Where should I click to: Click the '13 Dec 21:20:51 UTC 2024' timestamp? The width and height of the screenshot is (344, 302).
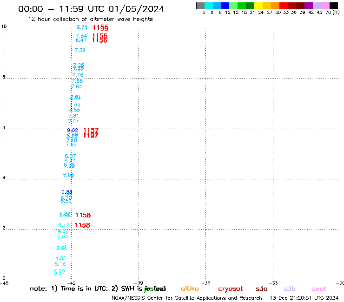pyautogui.click(x=304, y=298)
